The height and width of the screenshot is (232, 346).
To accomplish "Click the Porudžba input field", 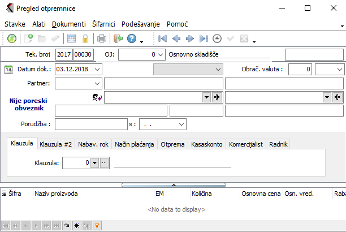I will (x=91, y=123).
